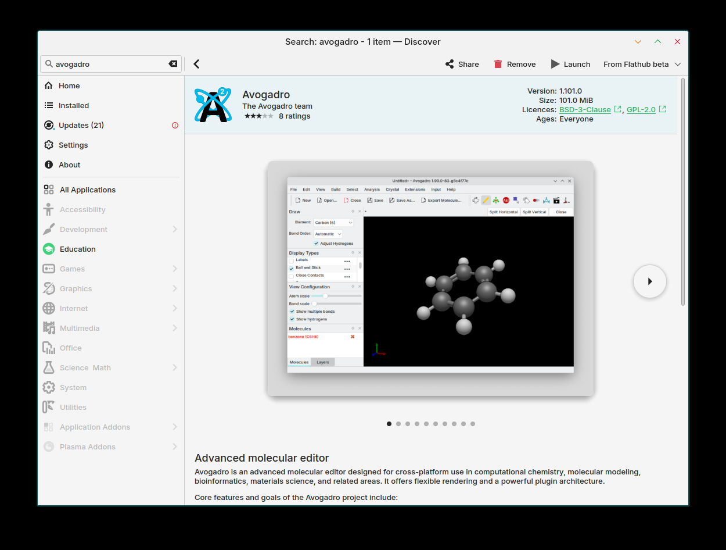This screenshot has width=726, height=550.
Task: Select All Applications in sidebar
Action: coord(87,190)
